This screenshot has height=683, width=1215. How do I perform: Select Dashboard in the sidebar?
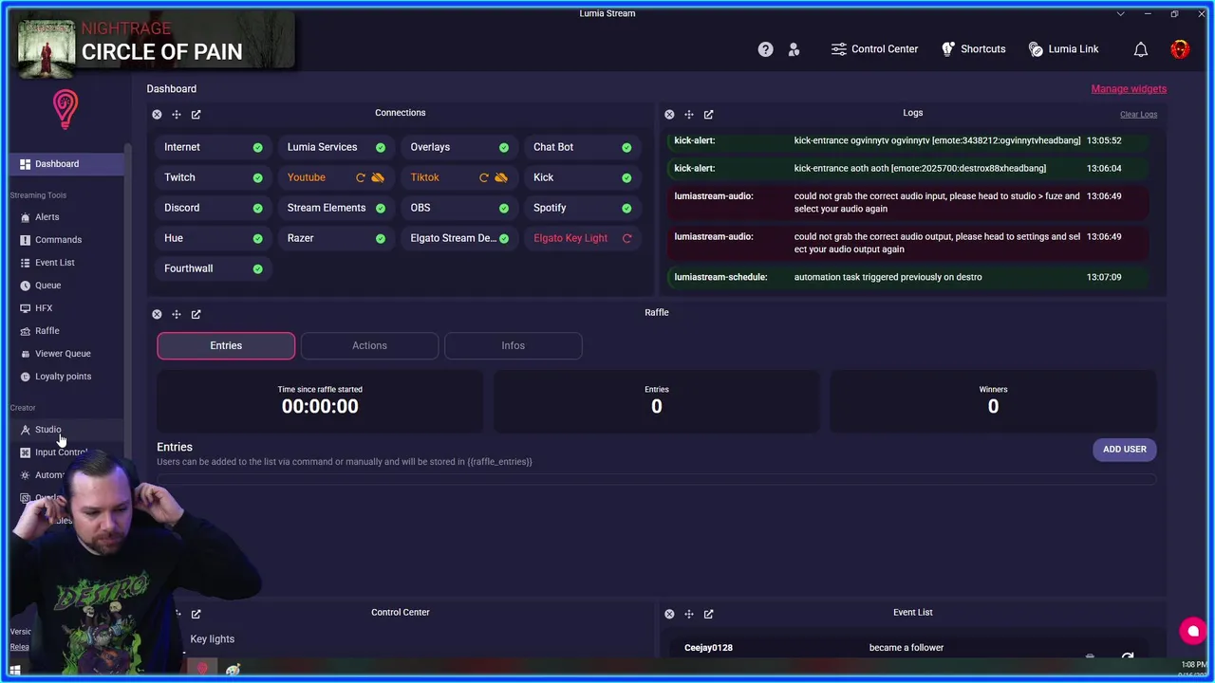click(x=66, y=164)
